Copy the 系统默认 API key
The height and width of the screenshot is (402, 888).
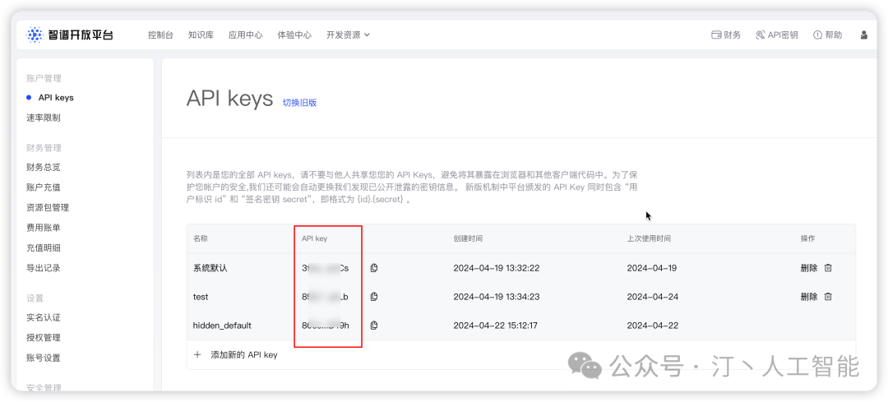coord(374,268)
